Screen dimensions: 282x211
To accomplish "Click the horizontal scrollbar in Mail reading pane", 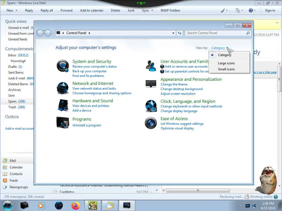I will tap(198, 190).
